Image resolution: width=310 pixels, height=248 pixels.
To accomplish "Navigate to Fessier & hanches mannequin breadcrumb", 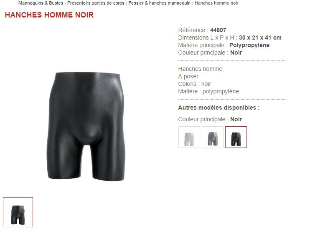I will click(x=159, y=3).
